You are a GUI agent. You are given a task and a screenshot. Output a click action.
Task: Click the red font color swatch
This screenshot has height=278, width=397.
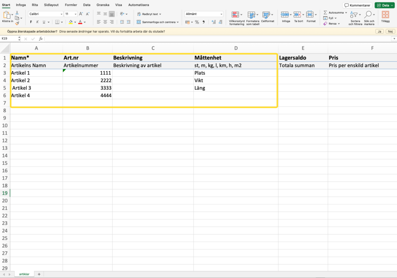[x=80, y=22]
